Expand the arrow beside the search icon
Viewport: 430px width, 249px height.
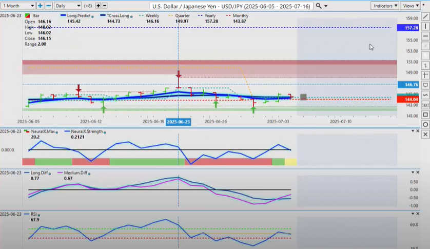coord(326,6)
